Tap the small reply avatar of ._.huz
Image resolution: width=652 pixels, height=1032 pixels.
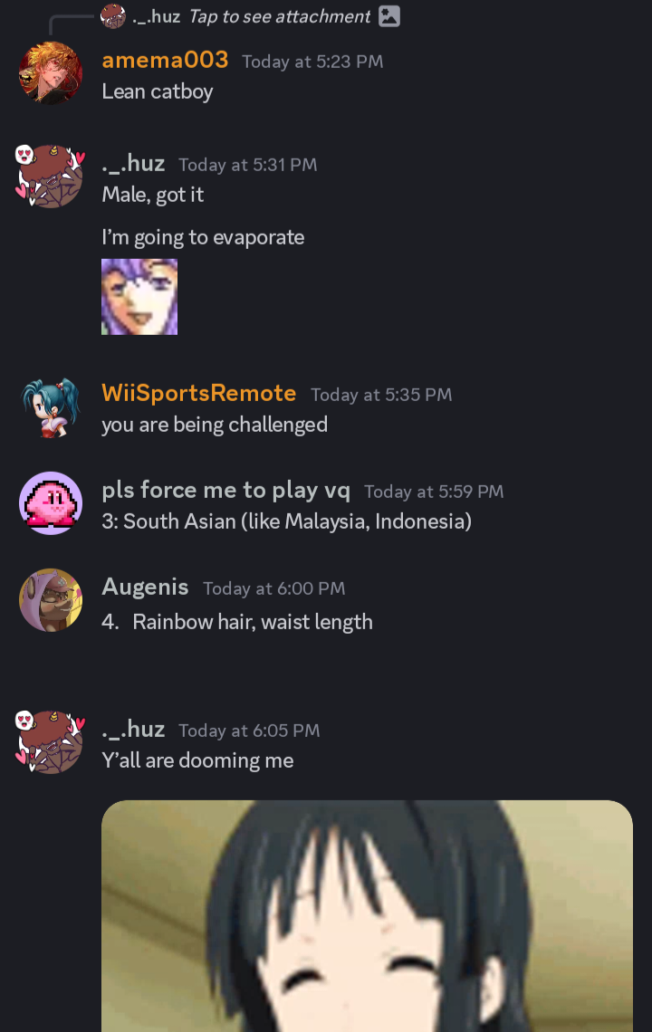click(113, 16)
